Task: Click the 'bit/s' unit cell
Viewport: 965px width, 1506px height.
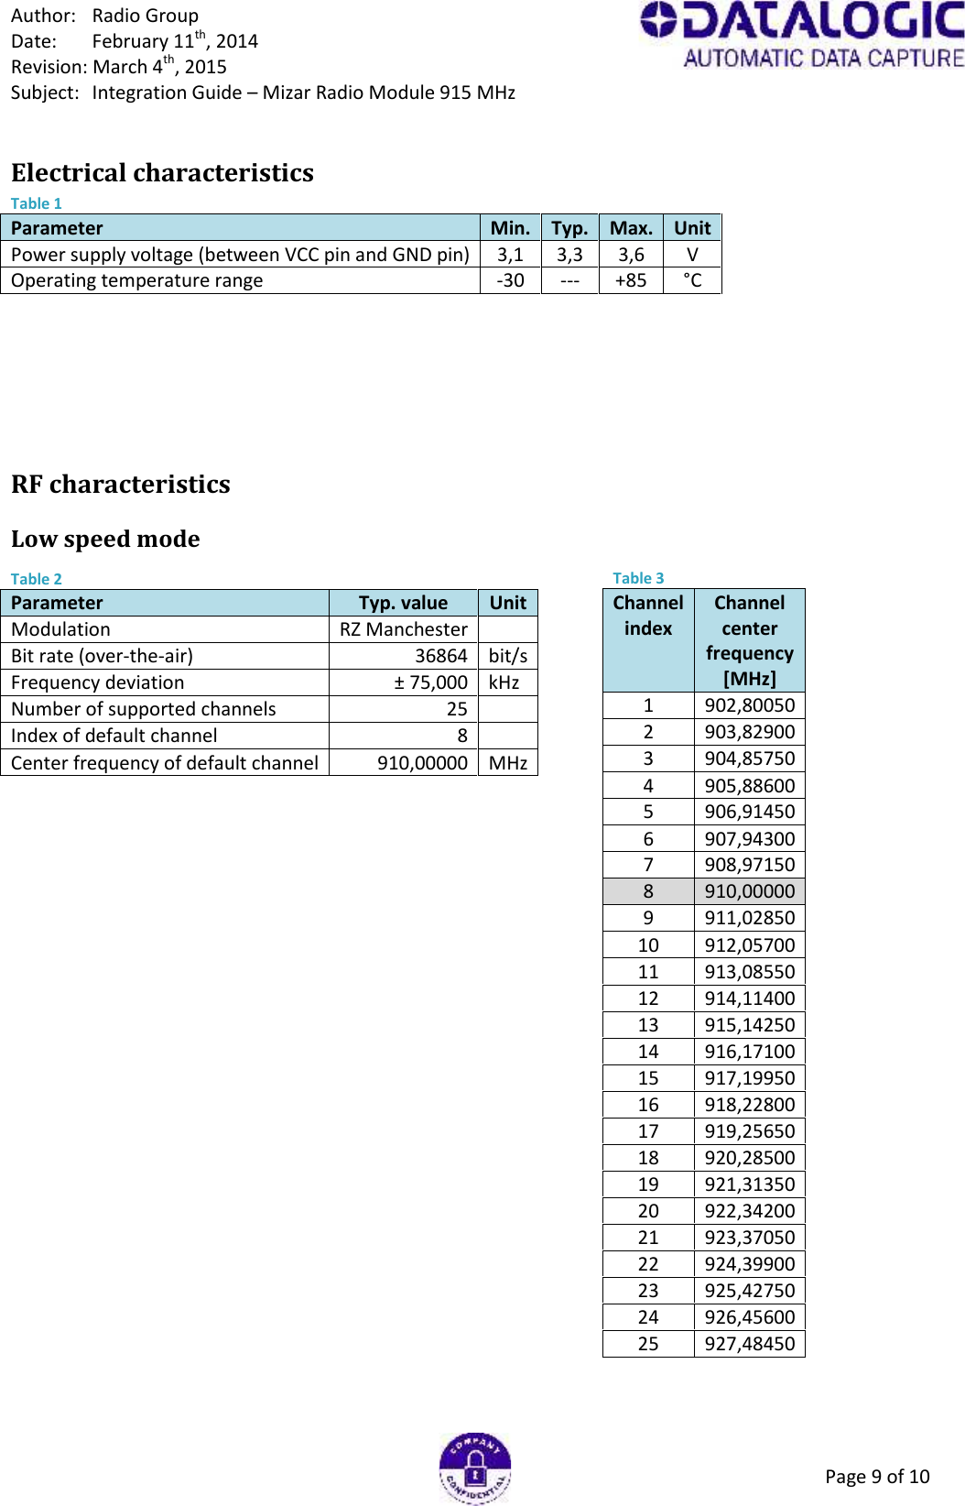Action: 508,656
